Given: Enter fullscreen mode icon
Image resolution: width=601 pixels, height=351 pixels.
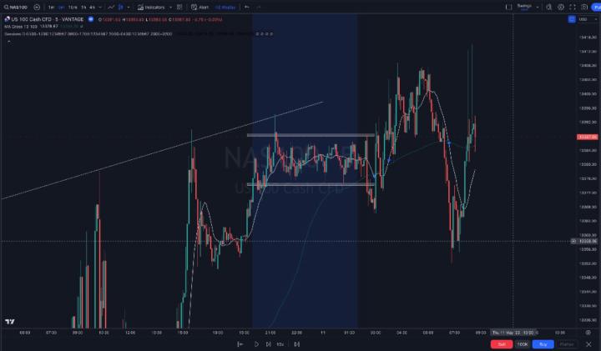Looking at the screenshot, I should (573, 7).
